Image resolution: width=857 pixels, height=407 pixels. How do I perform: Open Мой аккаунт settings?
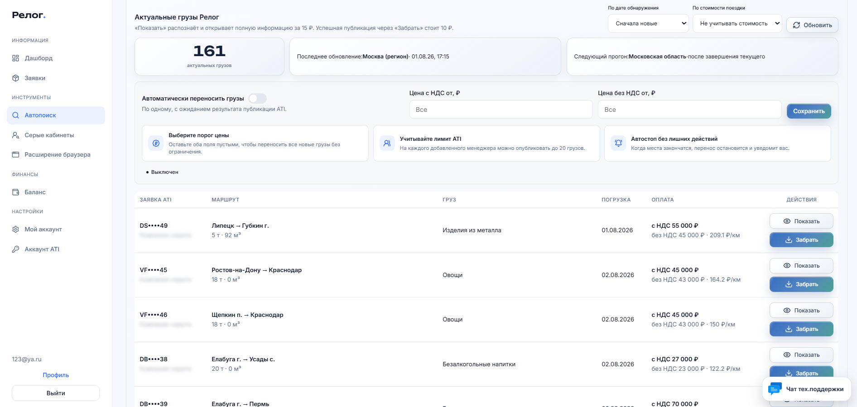(56, 230)
